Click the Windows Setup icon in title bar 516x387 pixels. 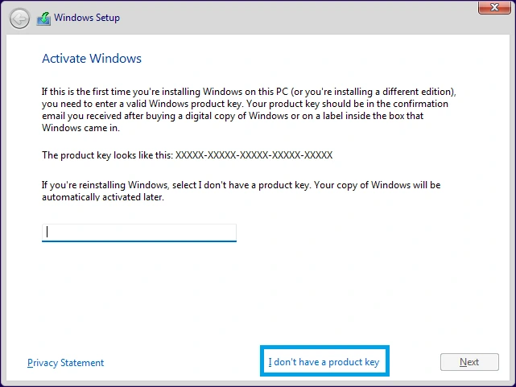tap(43, 18)
